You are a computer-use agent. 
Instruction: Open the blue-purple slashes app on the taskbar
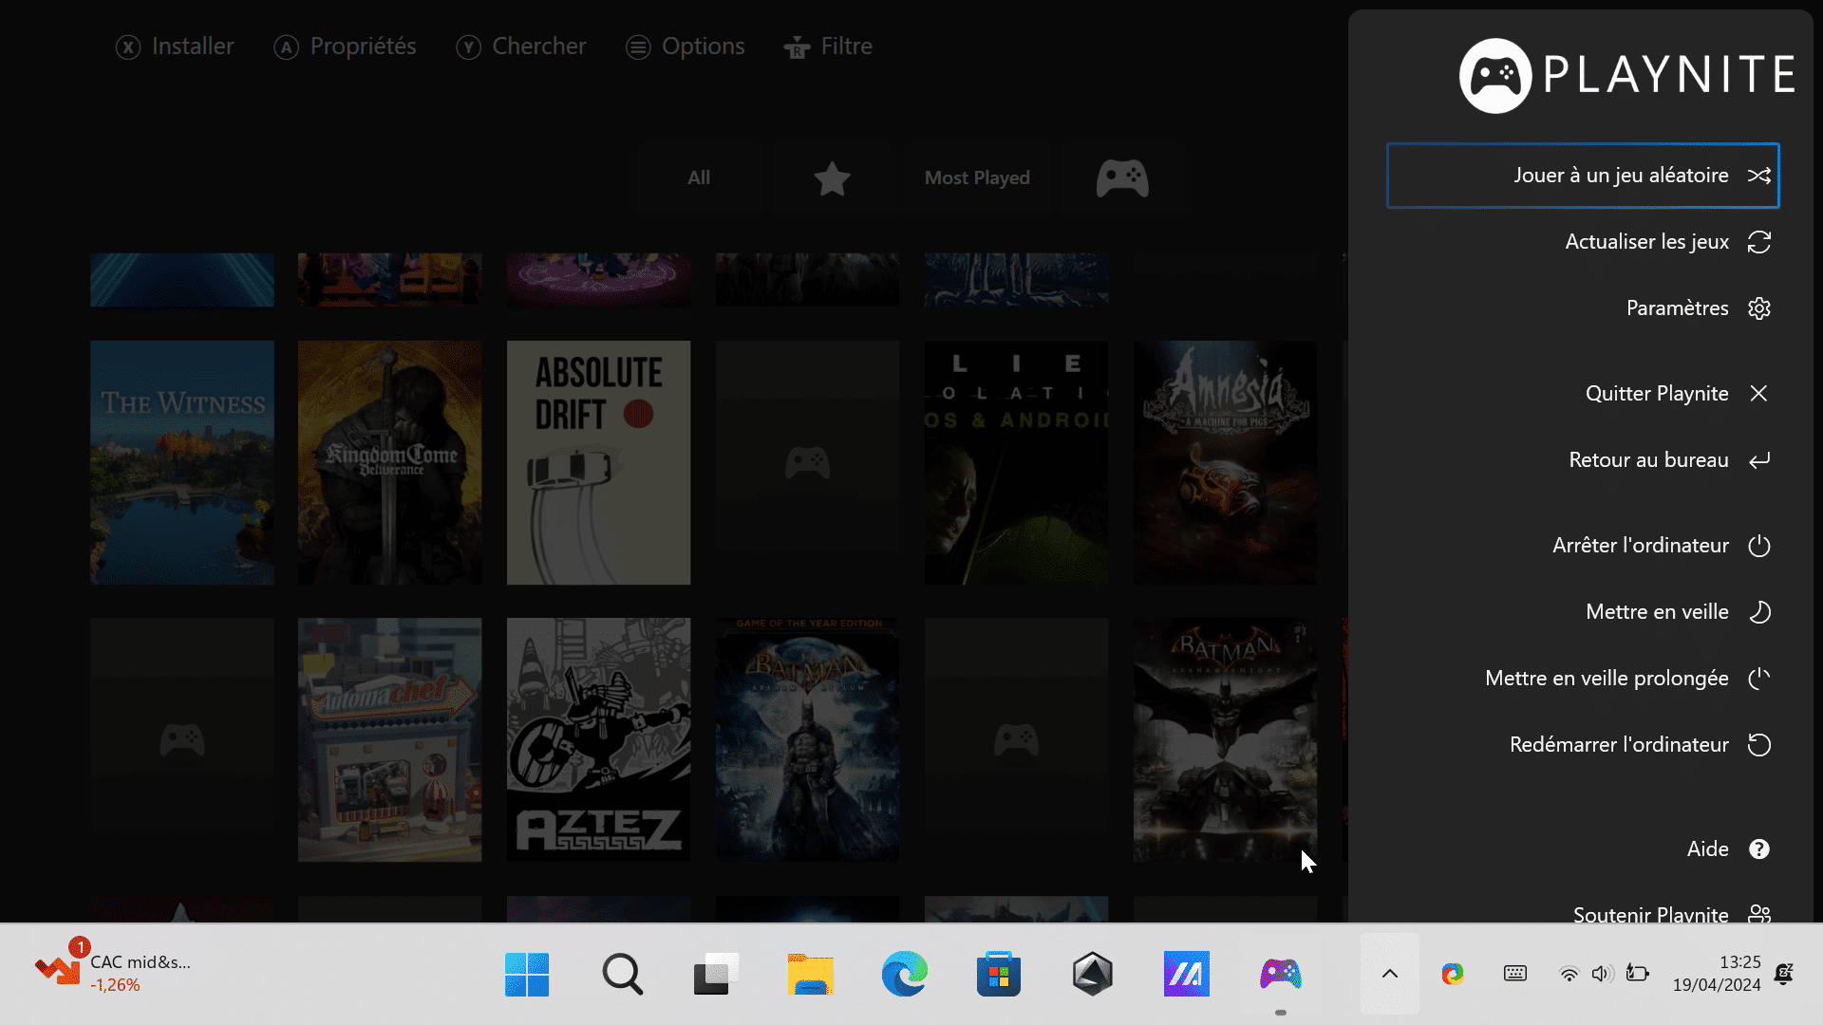point(1187,974)
